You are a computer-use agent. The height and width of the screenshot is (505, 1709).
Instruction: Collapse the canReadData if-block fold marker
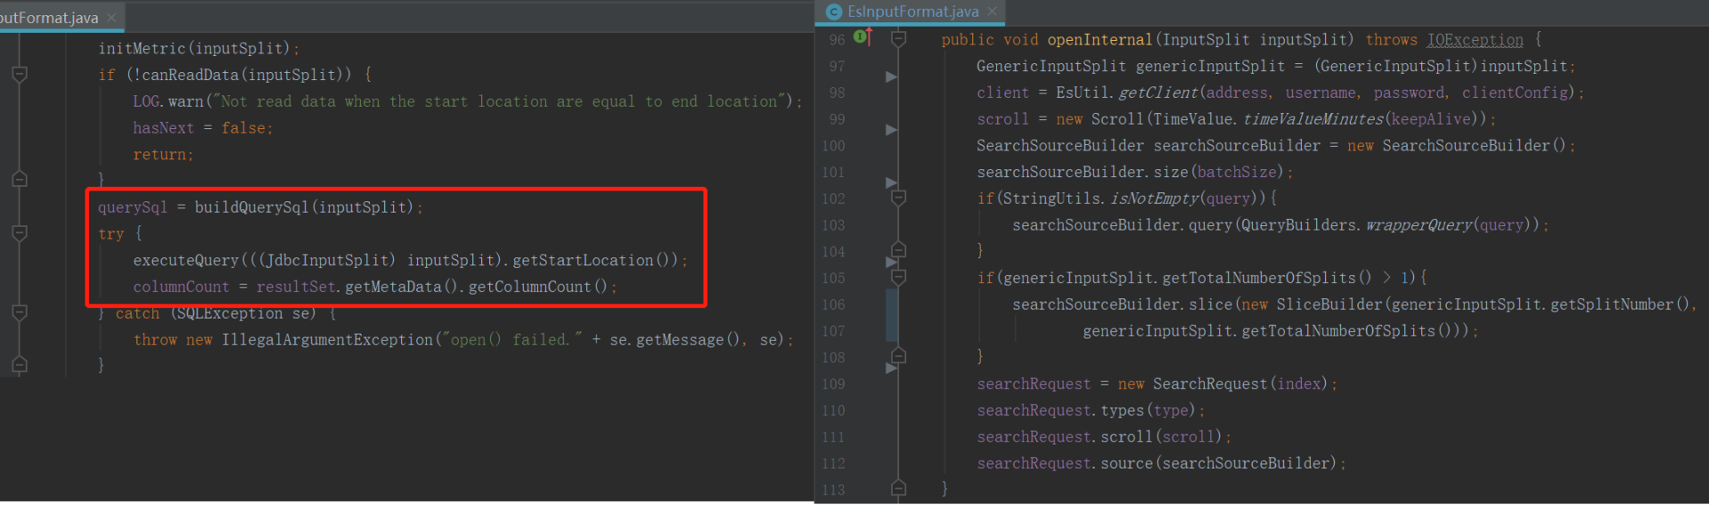tap(20, 75)
